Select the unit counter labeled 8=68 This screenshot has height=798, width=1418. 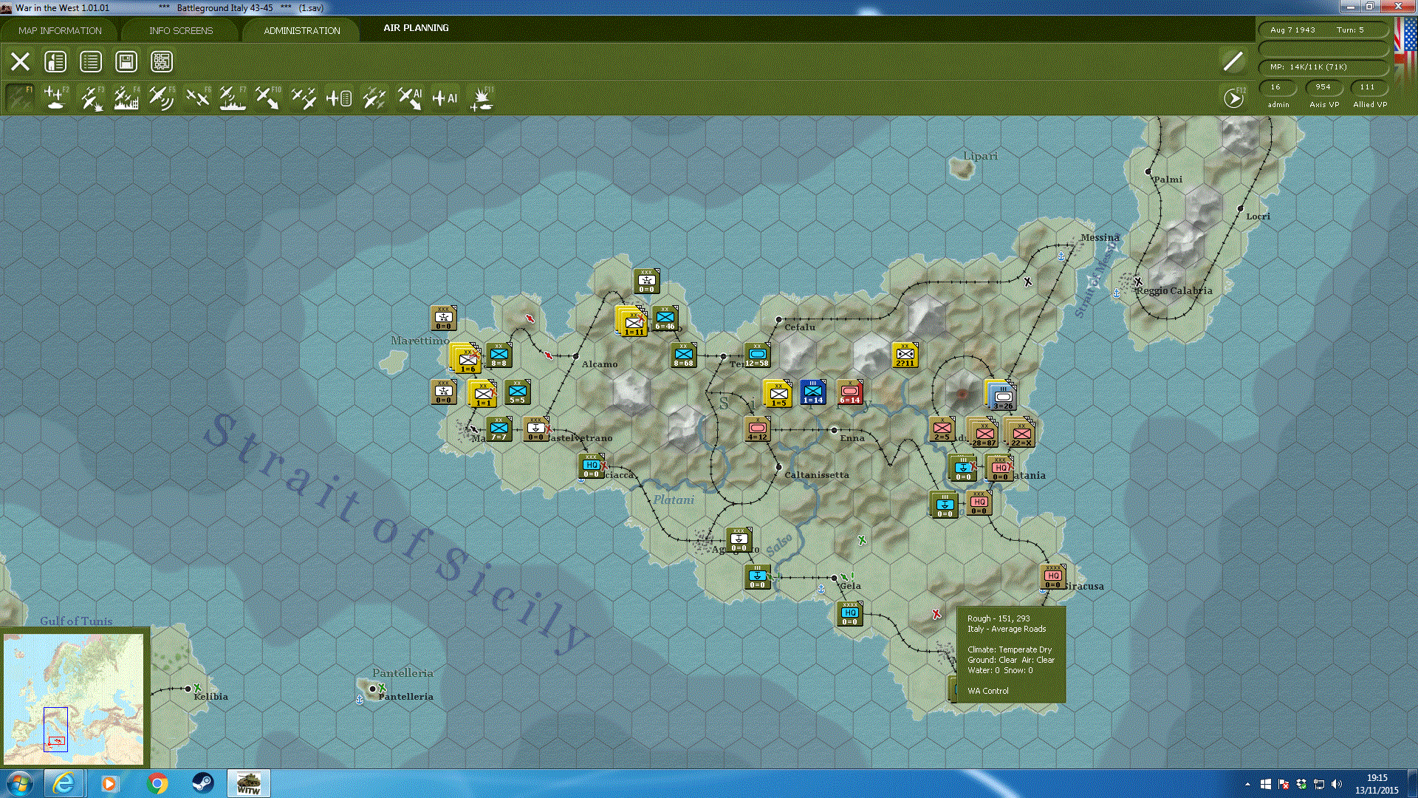[x=684, y=355]
